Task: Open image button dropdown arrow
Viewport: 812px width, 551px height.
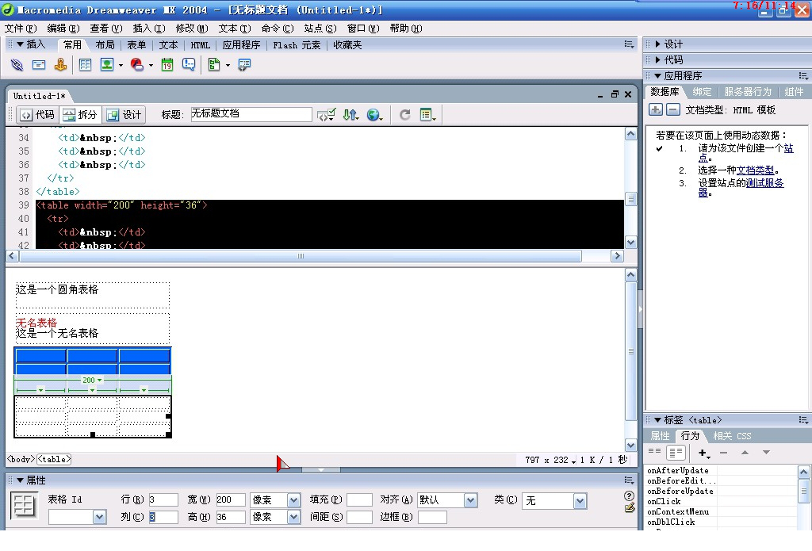Action: pos(121,66)
